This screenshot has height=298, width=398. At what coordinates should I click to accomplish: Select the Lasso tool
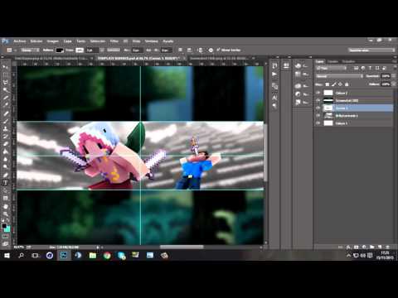pos(5,82)
